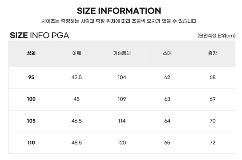Viewport: 242px width, 160px height.
Task: Click the 상의 column header
Action: point(32,53)
